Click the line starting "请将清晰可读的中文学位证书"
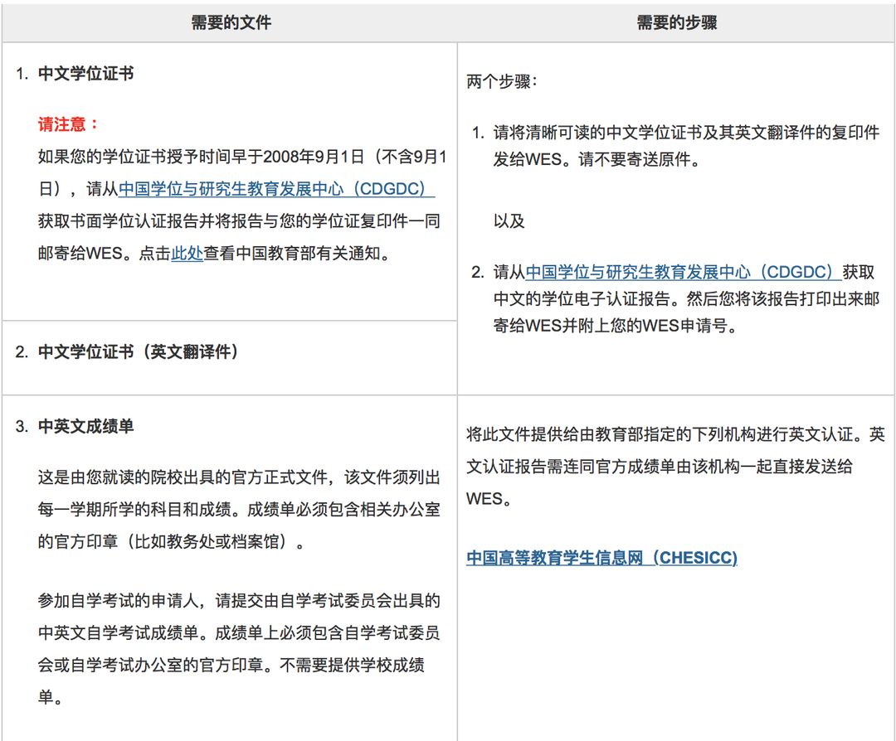This screenshot has height=741, width=896. pos(686,133)
